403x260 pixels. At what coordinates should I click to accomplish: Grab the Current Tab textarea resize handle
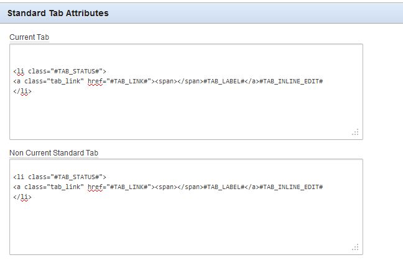(x=356, y=132)
